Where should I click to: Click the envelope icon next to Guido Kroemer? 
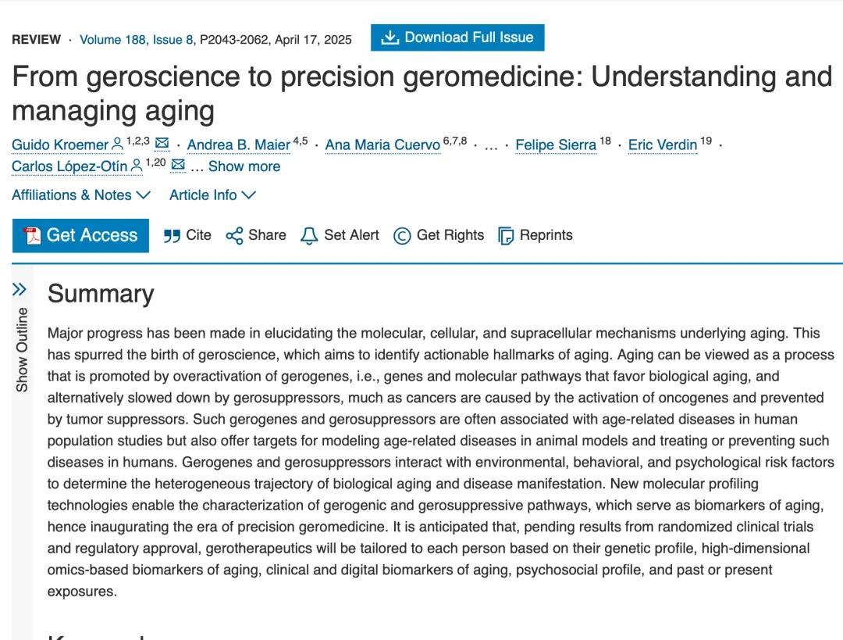(x=162, y=143)
